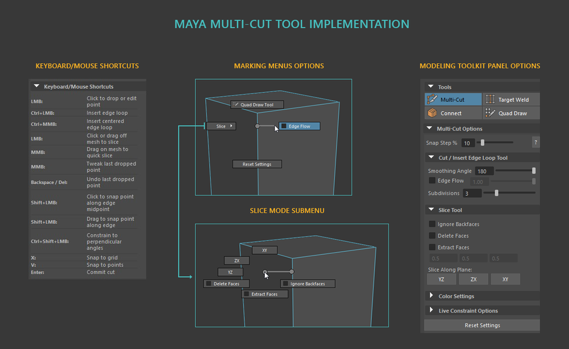Choose ZX in slice submenu

[x=236, y=261]
